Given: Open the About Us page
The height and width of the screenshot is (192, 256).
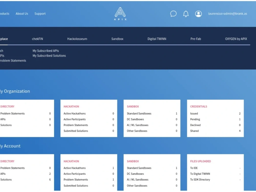Looking at the screenshot, I should (x=22, y=14).
